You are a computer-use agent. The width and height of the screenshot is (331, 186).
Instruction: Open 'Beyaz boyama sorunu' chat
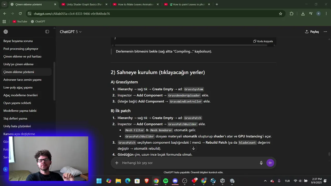26,41
